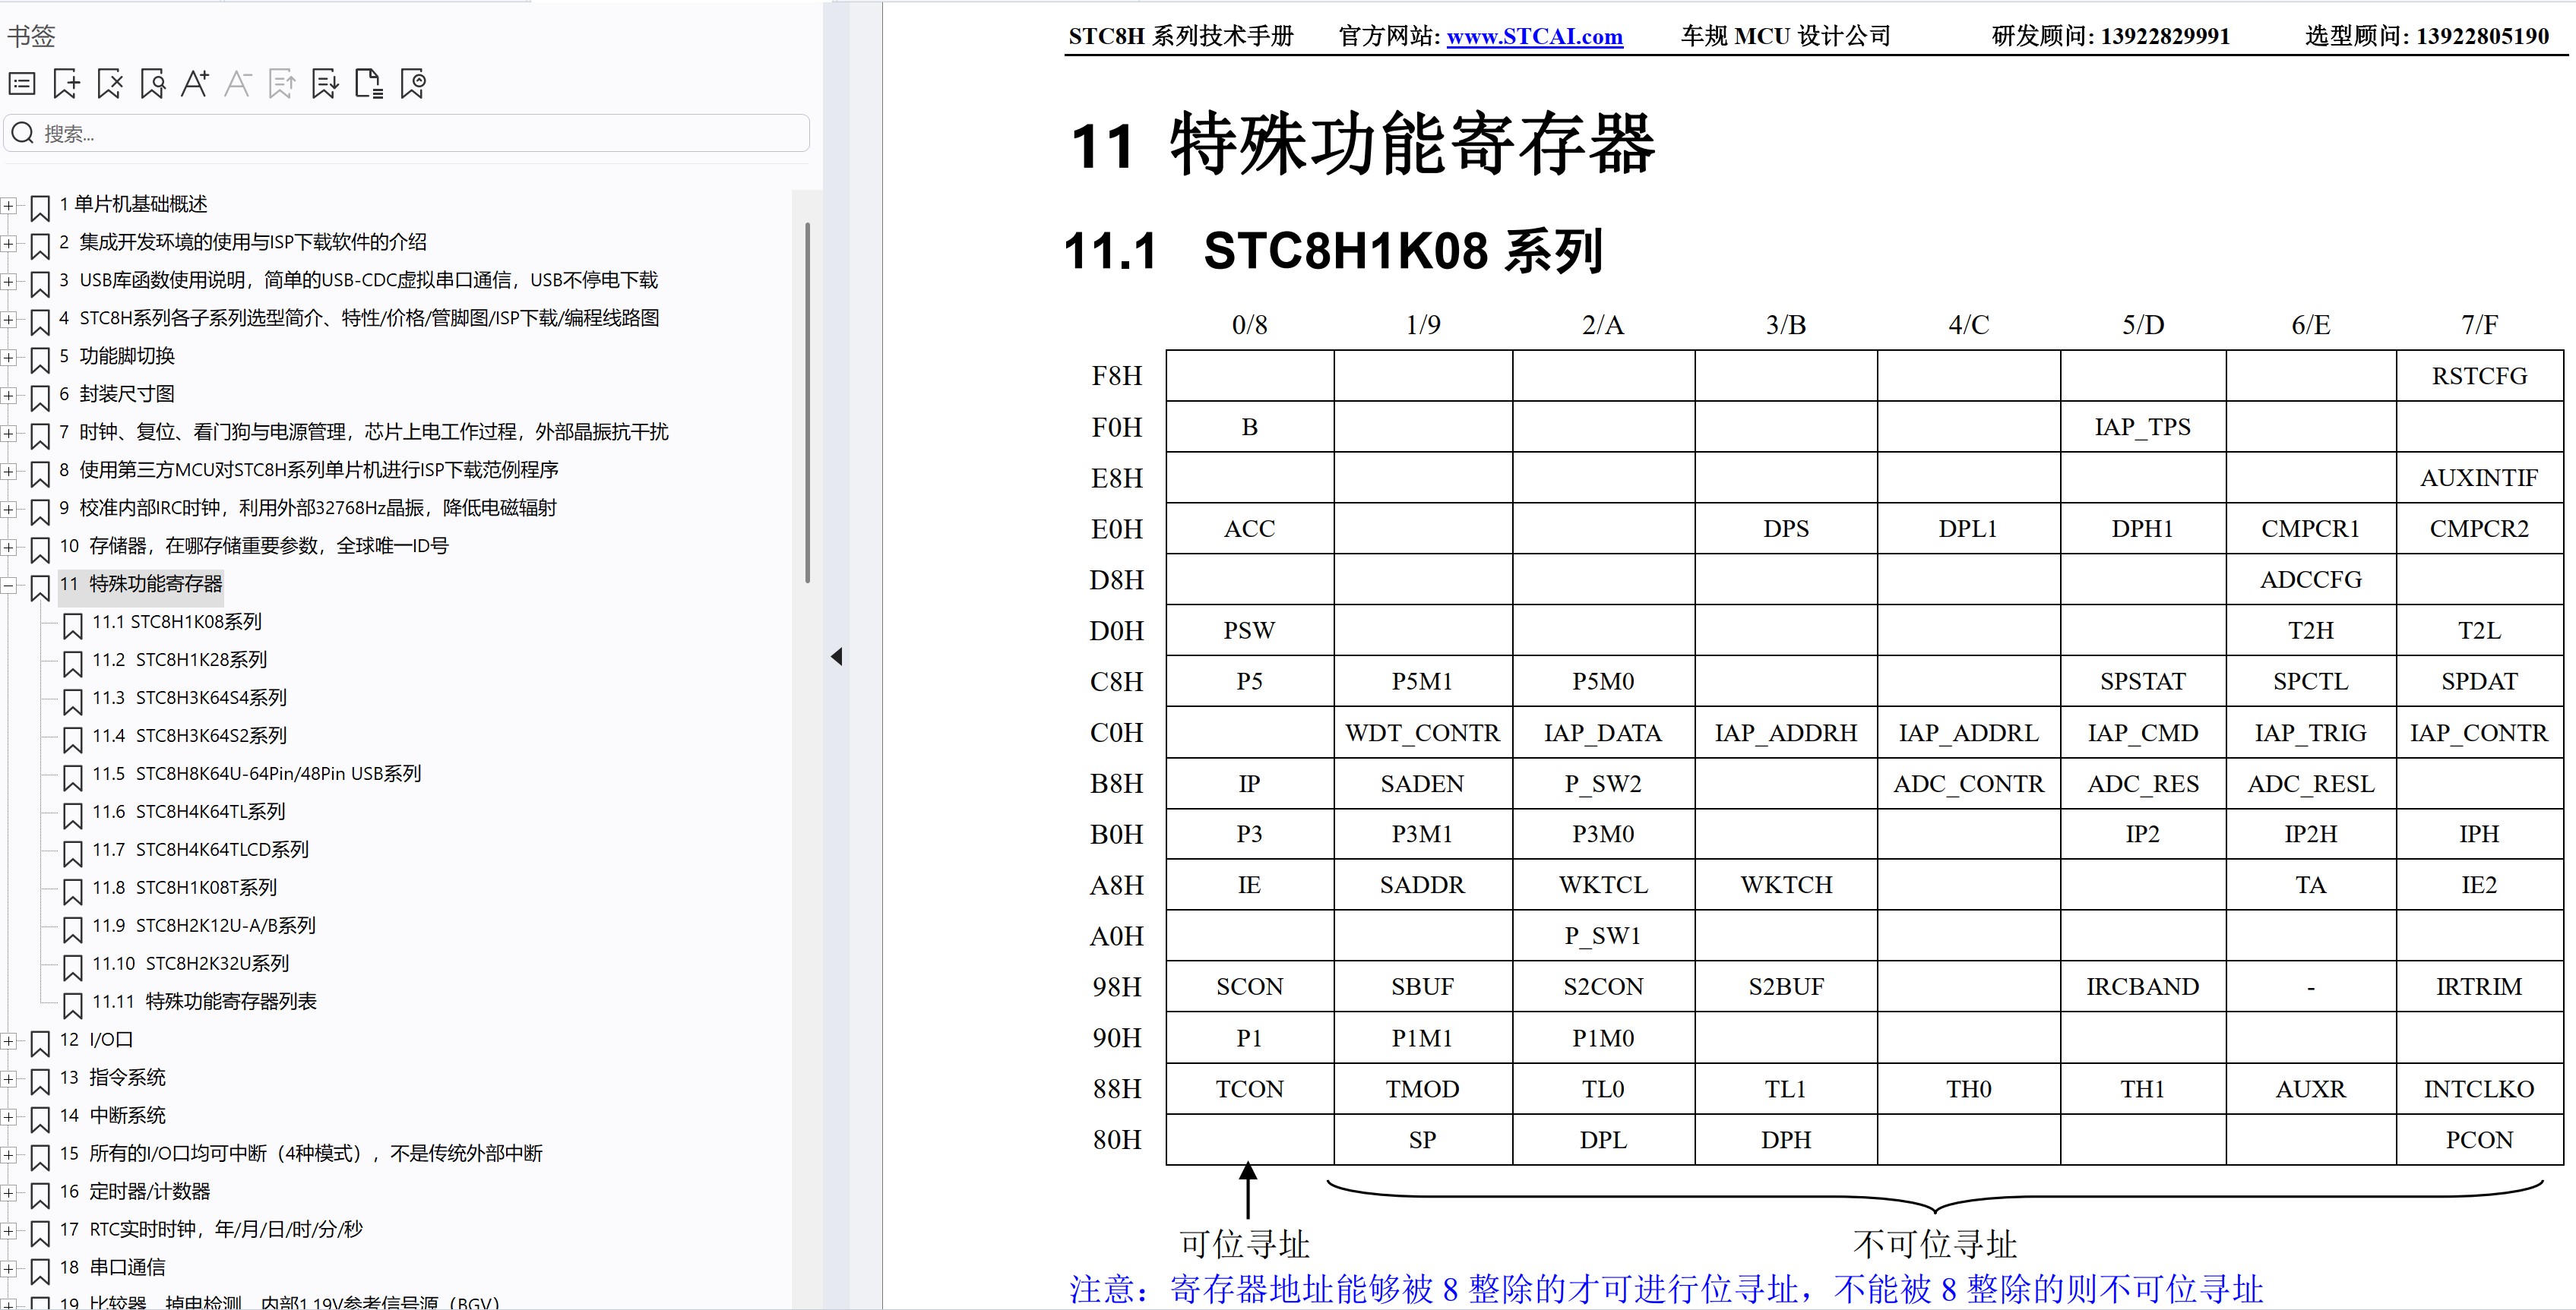
Task: Focus the bookmark search field
Action: coord(407,133)
